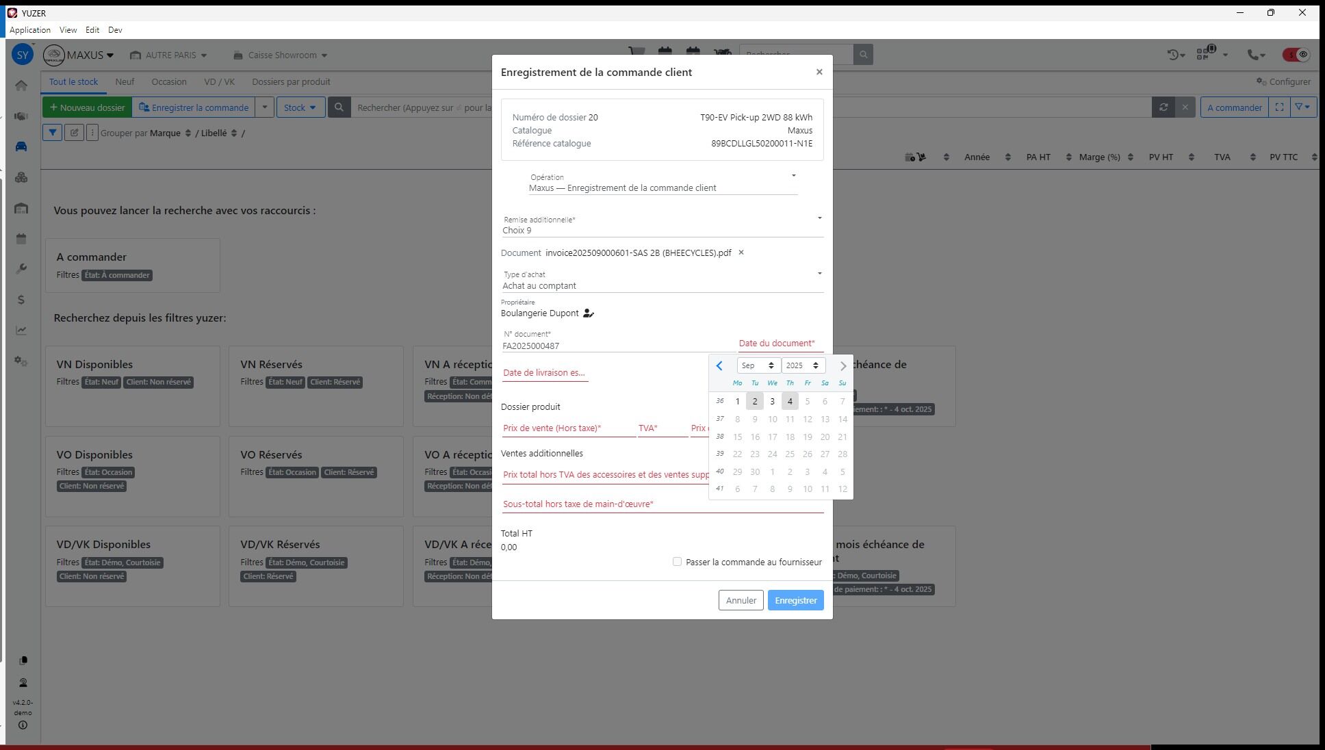Open the year selector showing 2025
The image size is (1325, 750).
[802, 365]
